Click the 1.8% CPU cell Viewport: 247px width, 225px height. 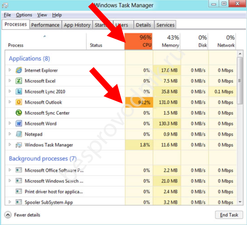[x=139, y=145]
